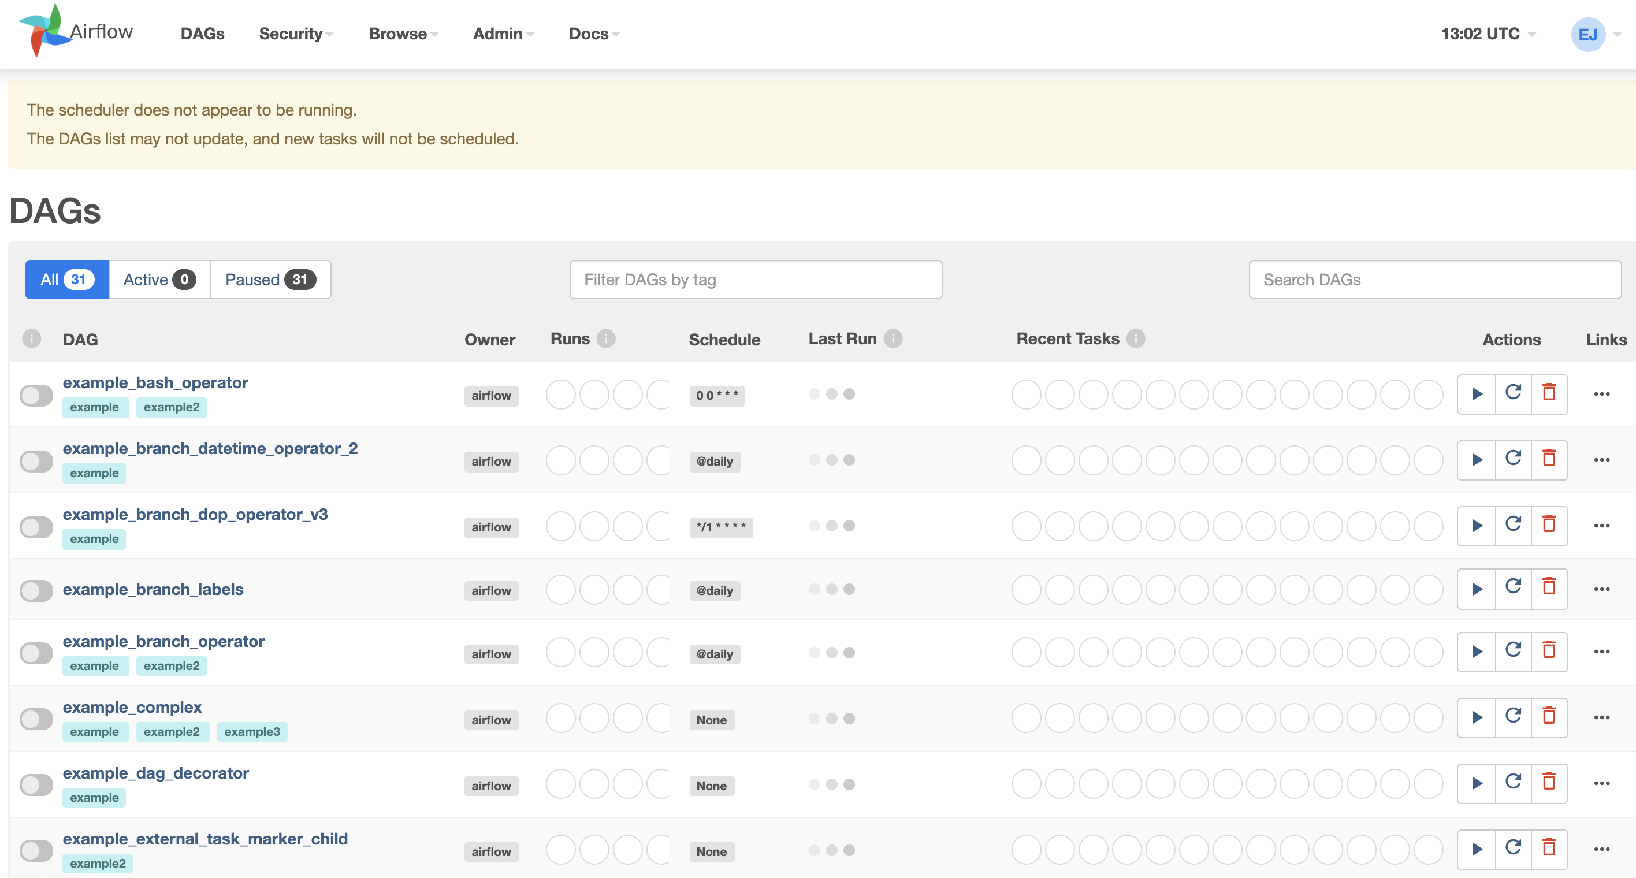Click the info icon beside DAG header
The width and height of the screenshot is (1636, 878).
(x=31, y=339)
